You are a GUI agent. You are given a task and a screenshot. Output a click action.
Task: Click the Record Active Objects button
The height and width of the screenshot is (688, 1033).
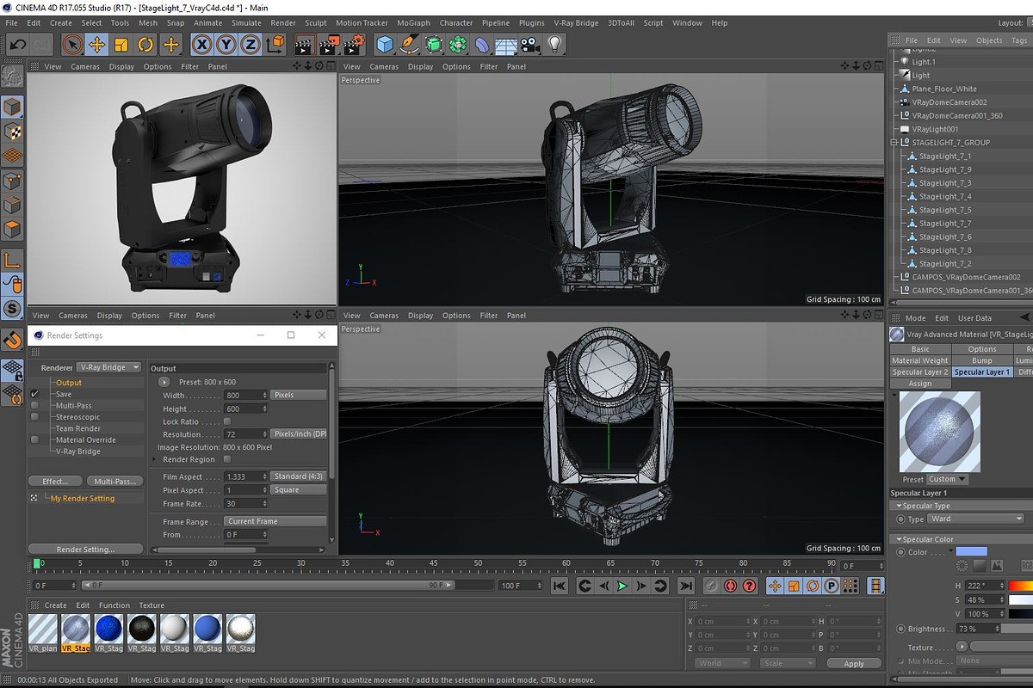[731, 586]
